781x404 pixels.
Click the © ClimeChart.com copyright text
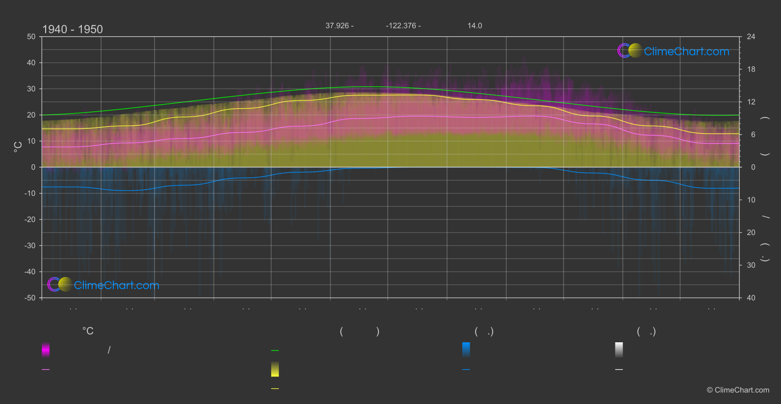tap(738, 390)
